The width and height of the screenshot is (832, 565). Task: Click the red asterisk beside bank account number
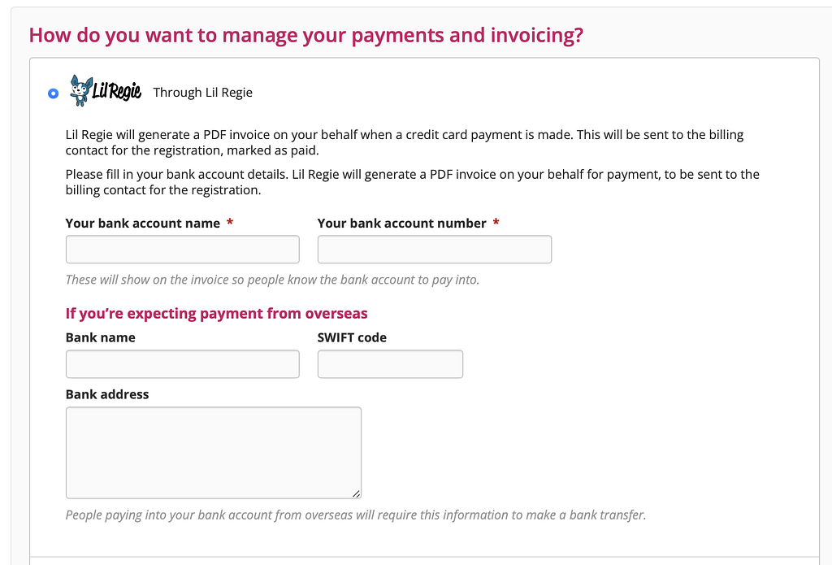pyautogui.click(x=496, y=222)
